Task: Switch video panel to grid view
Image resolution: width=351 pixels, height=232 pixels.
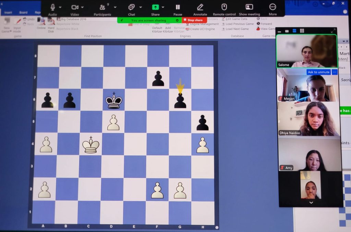Action: pos(302,31)
